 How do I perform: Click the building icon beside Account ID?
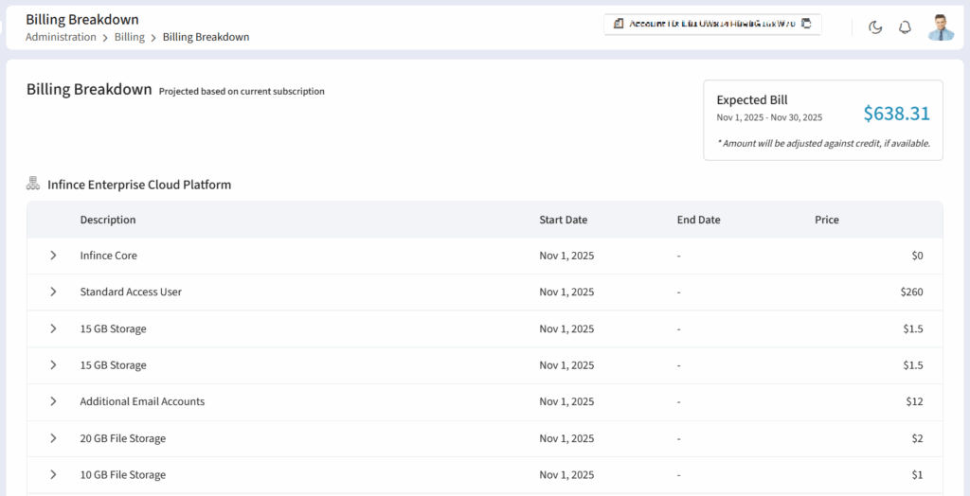(618, 24)
